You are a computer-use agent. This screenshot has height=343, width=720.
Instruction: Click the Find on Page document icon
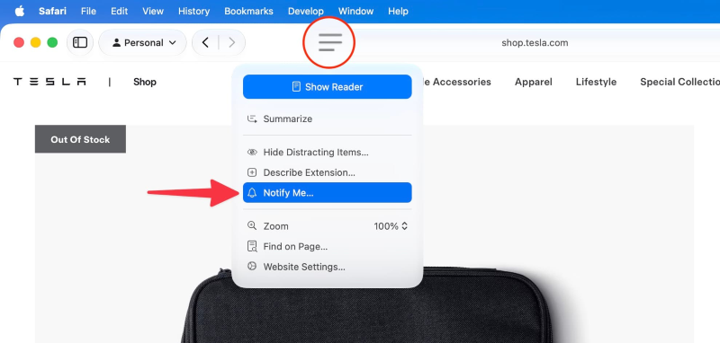click(x=252, y=246)
